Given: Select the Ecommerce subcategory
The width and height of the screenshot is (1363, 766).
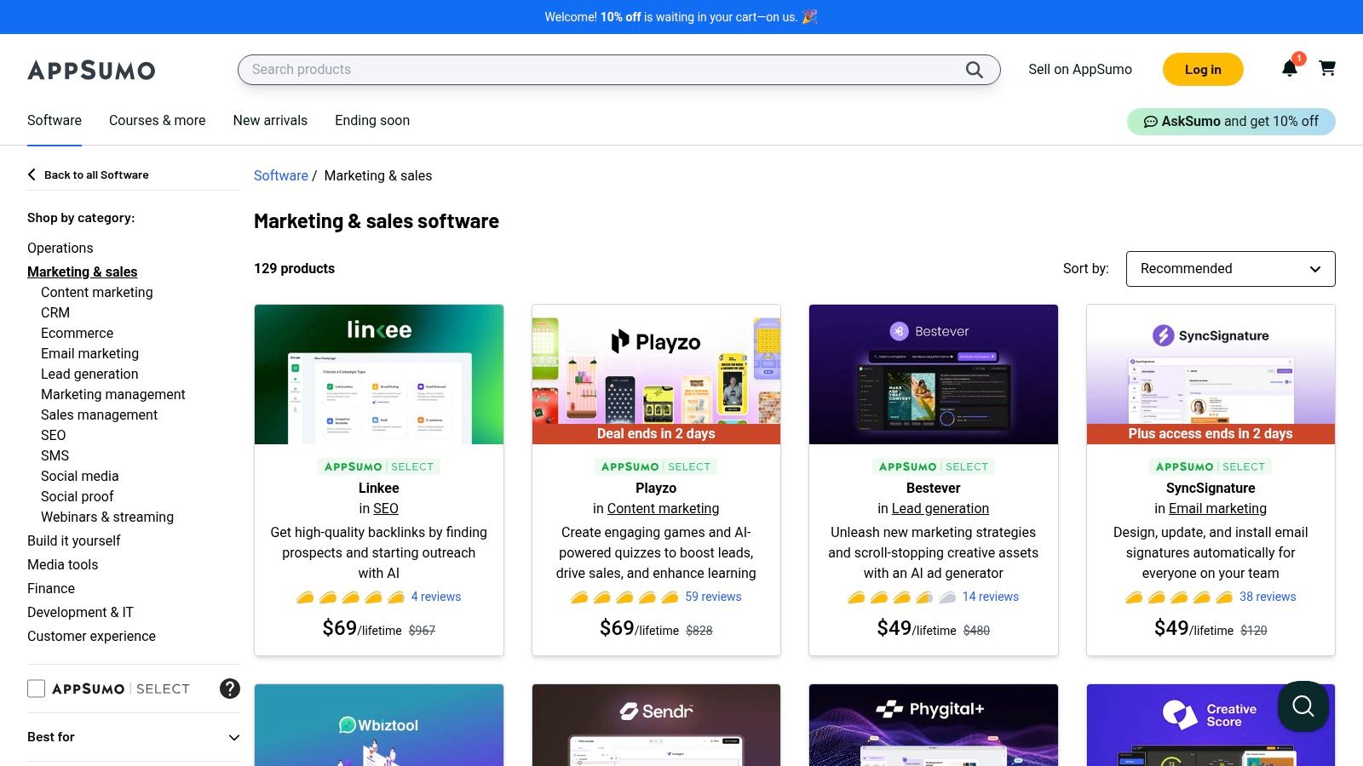Looking at the screenshot, I should click(78, 333).
